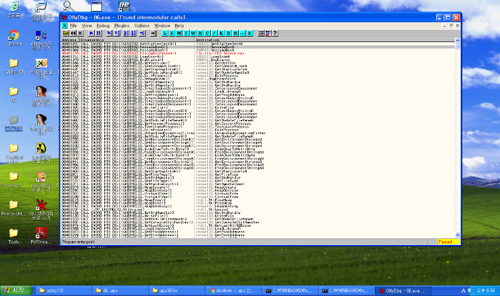The image size is (500, 296).
Task: Select the OLLYDBG desktop shortcut
Action: tap(41, 210)
